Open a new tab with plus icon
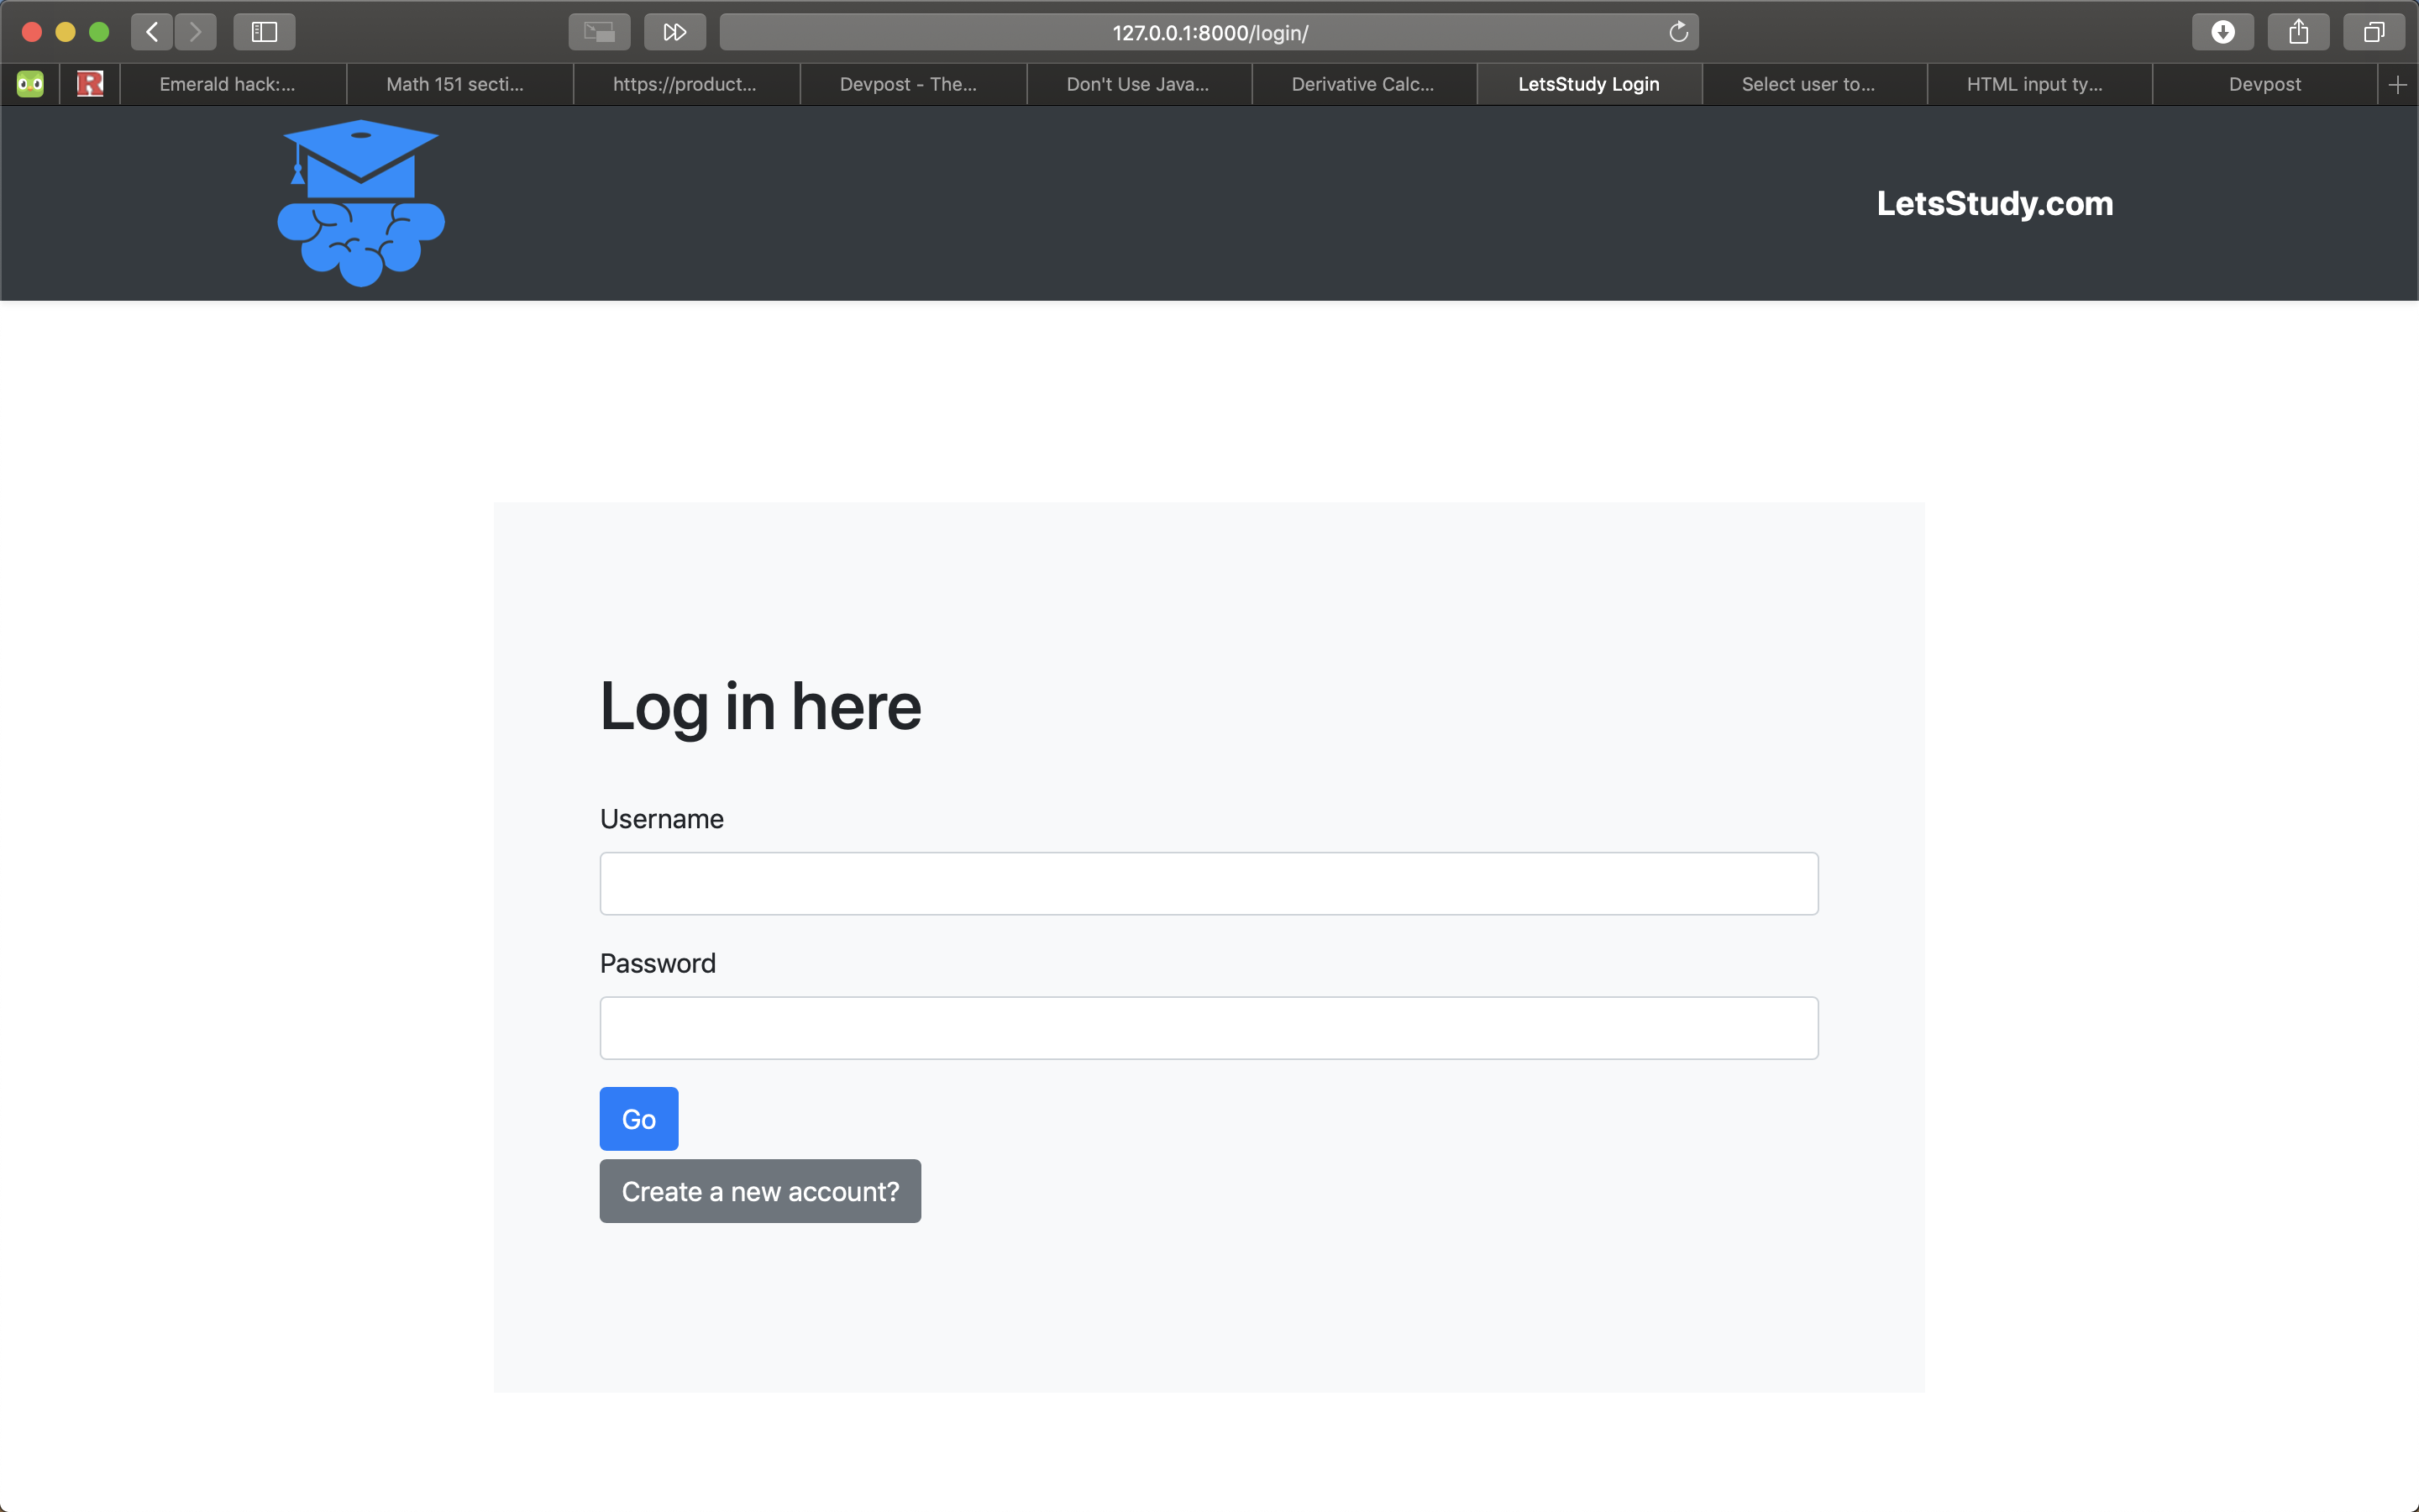Screen dimensions: 2419x1512 pyautogui.click(x=2397, y=85)
